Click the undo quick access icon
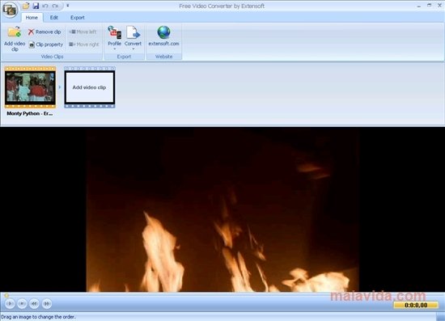Image resolution: width=445 pixels, height=321 pixels. (45, 6)
